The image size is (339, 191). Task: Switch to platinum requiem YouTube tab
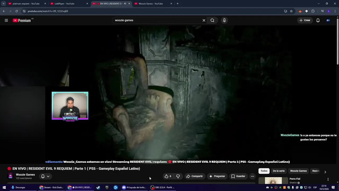[x=26, y=4]
